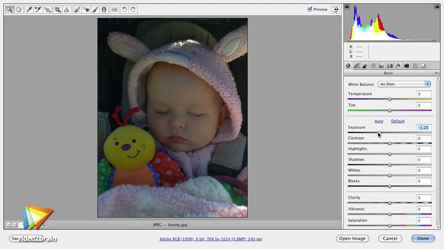The image size is (444, 249).
Task: Click the Exposure value input field
Action: (x=423, y=128)
